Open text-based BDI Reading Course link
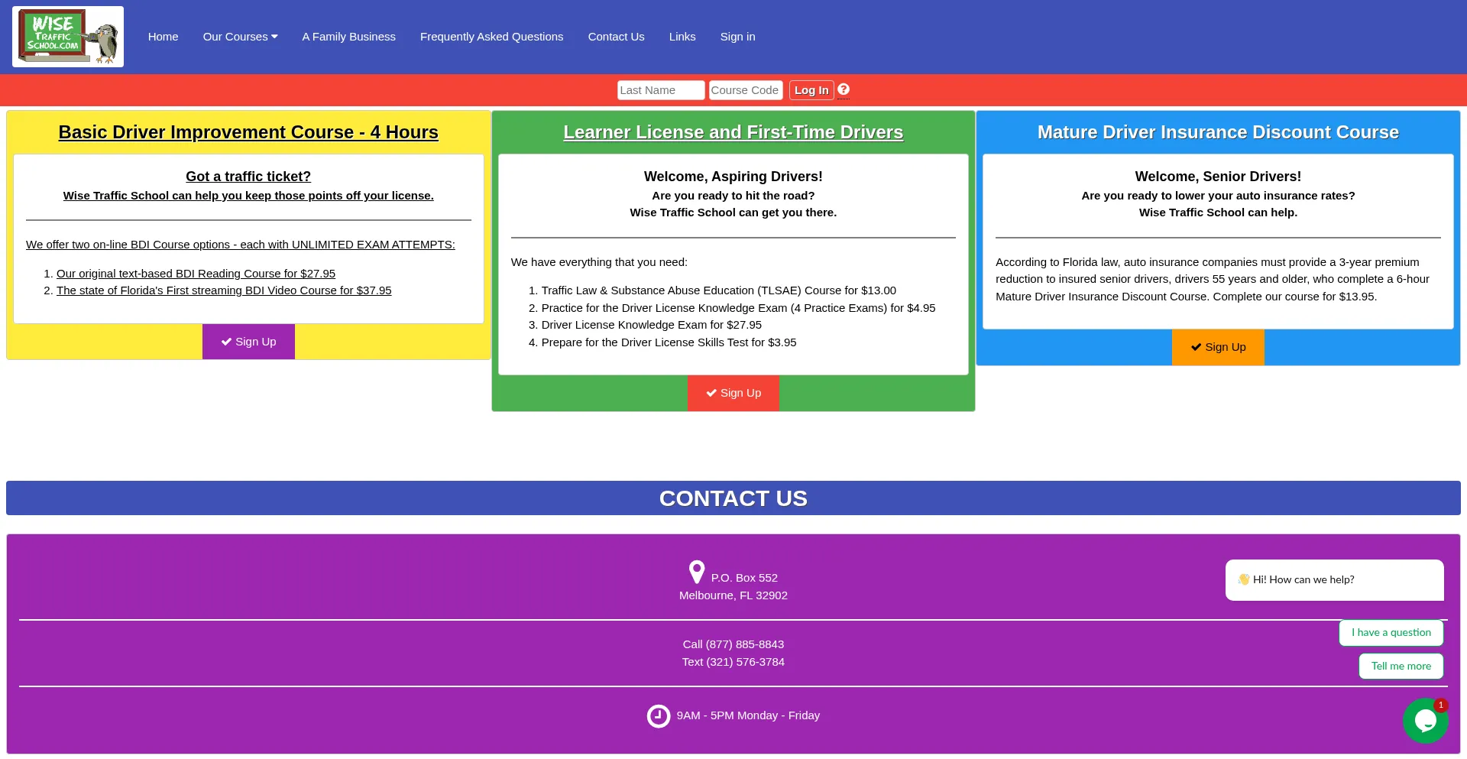The image size is (1467, 759). (196, 274)
